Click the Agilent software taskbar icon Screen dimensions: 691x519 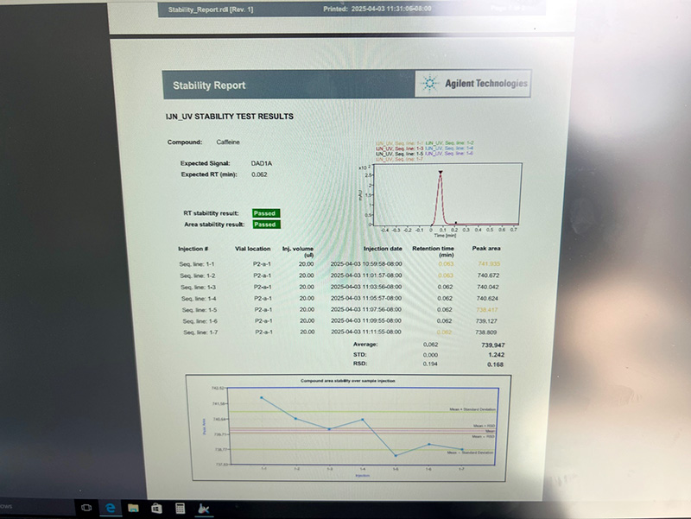coord(204,507)
